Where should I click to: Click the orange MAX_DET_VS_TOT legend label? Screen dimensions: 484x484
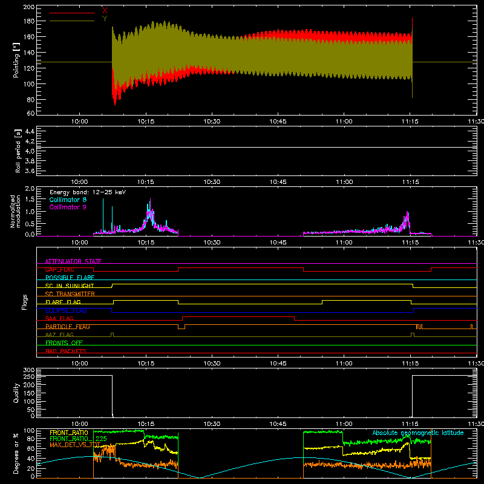click(75, 445)
